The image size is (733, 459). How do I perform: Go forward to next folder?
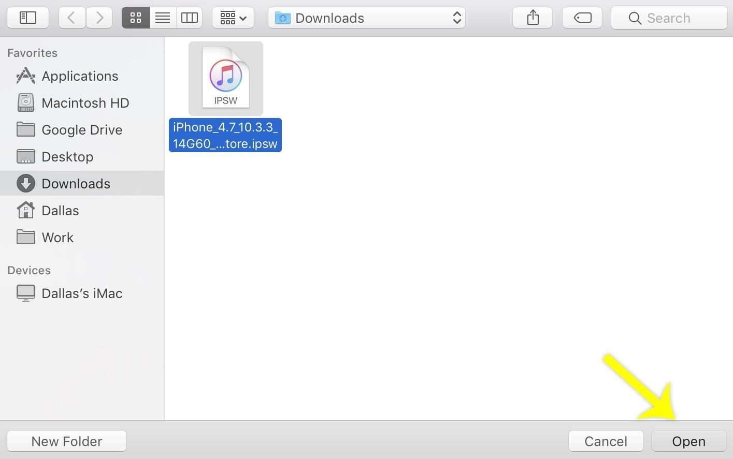(x=99, y=18)
